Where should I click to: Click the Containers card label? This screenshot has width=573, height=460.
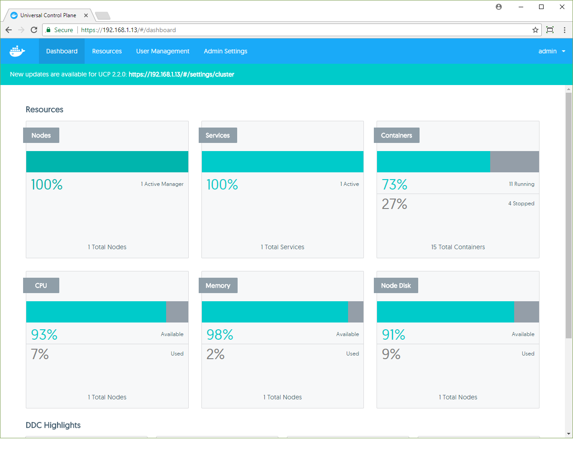click(x=396, y=135)
